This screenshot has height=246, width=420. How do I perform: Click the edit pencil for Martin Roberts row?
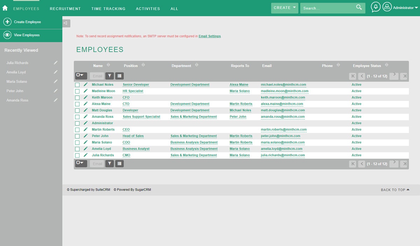tap(86, 129)
